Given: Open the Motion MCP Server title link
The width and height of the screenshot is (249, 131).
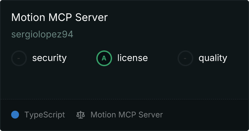Looking at the screenshot, I should [x=60, y=17].
